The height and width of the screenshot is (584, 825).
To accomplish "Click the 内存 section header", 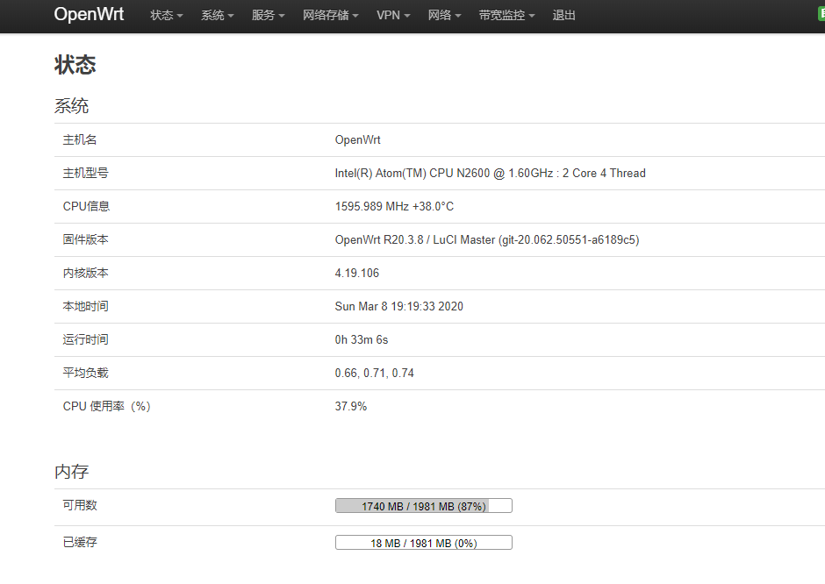I will tap(71, 472).
